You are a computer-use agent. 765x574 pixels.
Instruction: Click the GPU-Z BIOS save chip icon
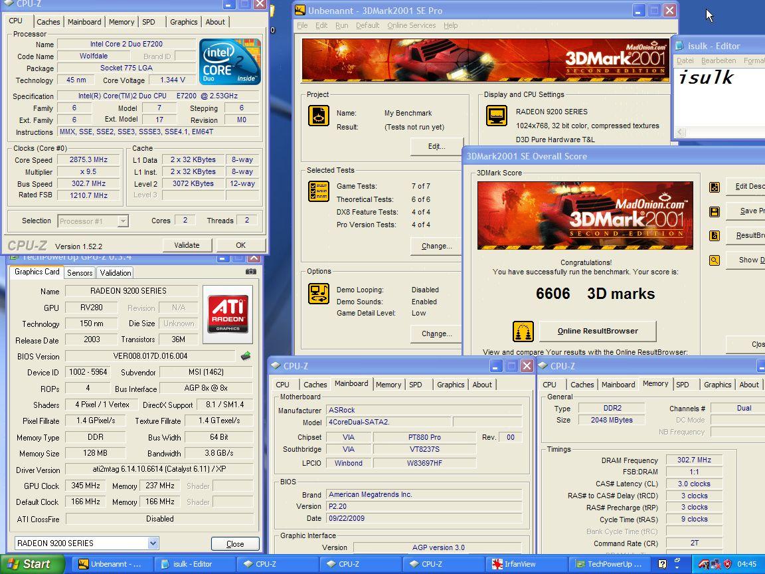point(246,356)
